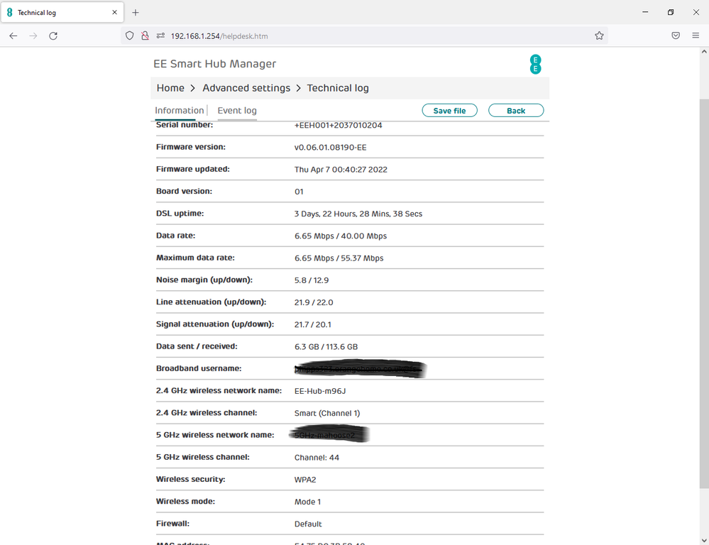Image resolution: width=709 pixels, height=545 pixels.
Task: Go to Home breadcrumb link
Action: pos(170,88)
